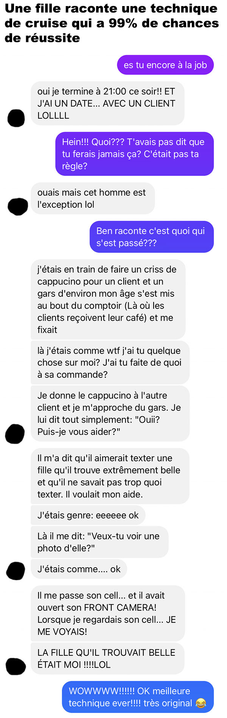Click the 'Ben raconte c'est quoi' bubble
Viewport: 227px width, 718px height.
click(x=152, y=237)
